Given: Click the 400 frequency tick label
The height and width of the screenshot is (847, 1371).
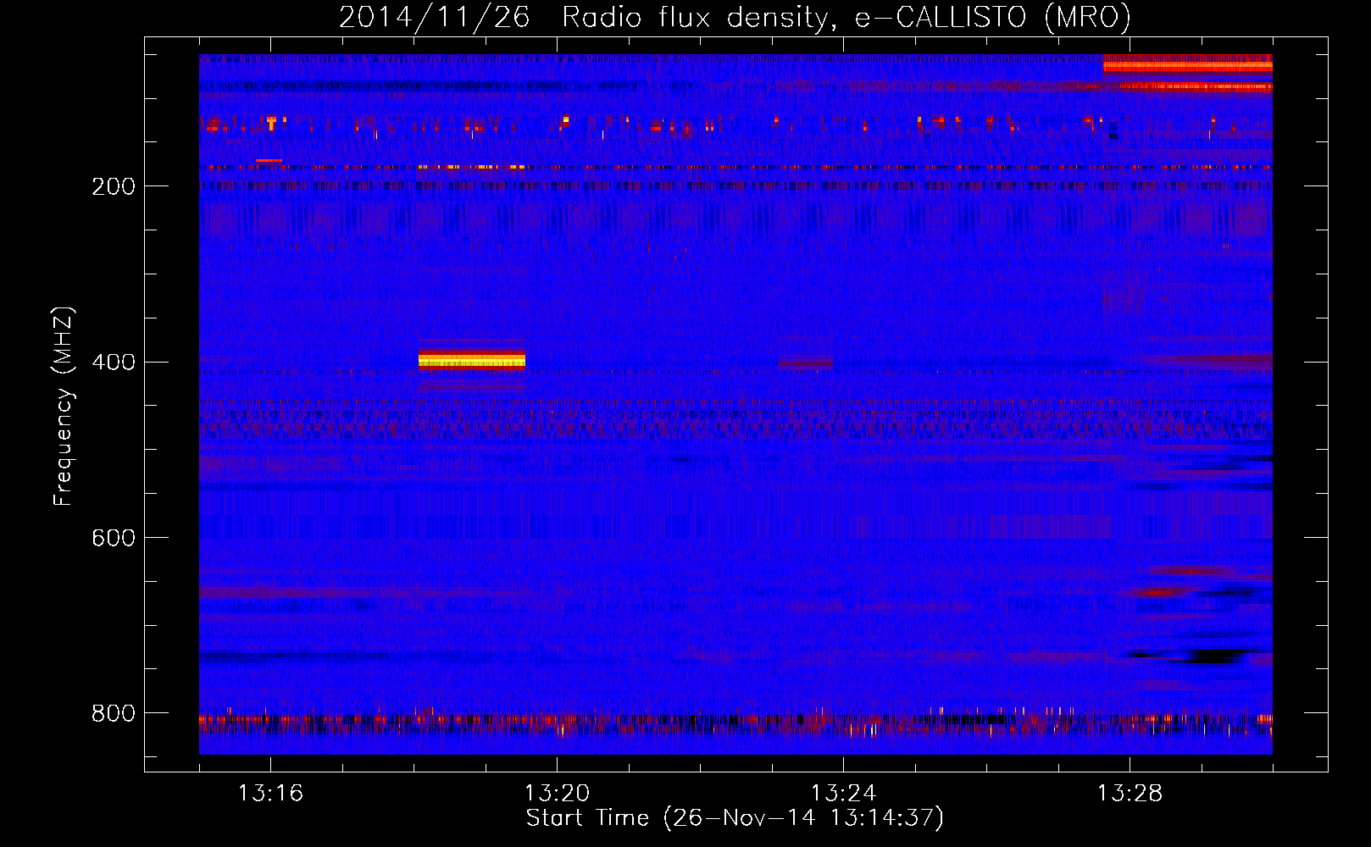Looking at the screenshot, I should click(x=114, y=363).
